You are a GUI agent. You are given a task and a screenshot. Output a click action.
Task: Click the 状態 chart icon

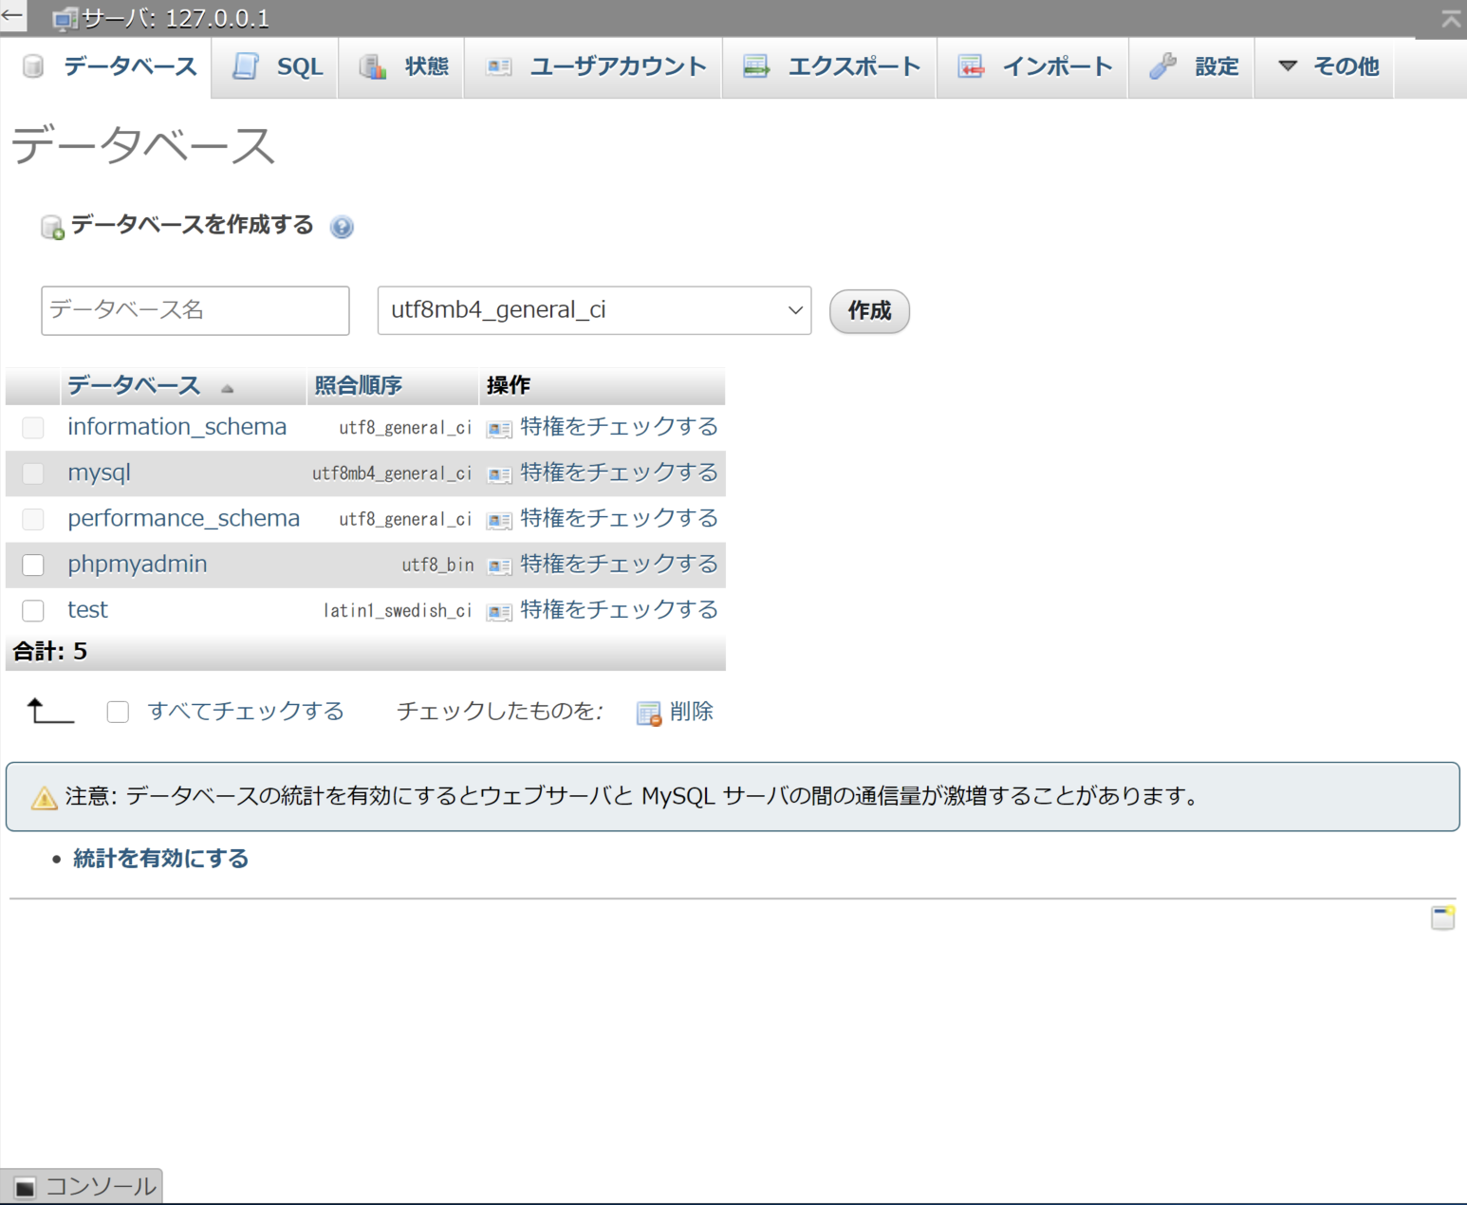[x=373, y=66]
